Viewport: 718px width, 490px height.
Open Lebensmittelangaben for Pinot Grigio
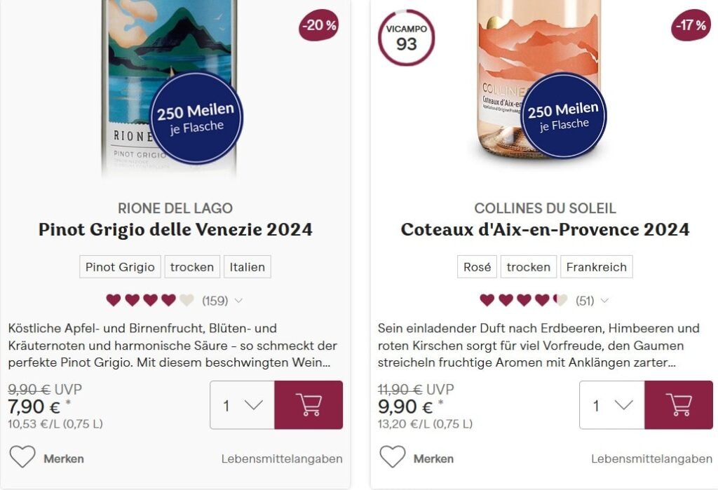tap(282, 459)
